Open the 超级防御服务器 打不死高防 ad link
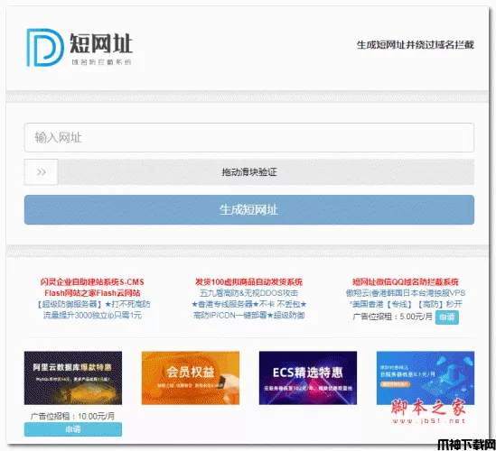496x451 pixels. click(x=93, y=304)
